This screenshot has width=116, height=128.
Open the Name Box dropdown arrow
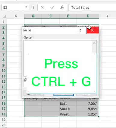(26, 7)
